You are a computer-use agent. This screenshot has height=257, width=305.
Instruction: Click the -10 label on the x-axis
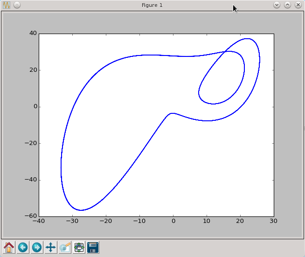(139, 222)
